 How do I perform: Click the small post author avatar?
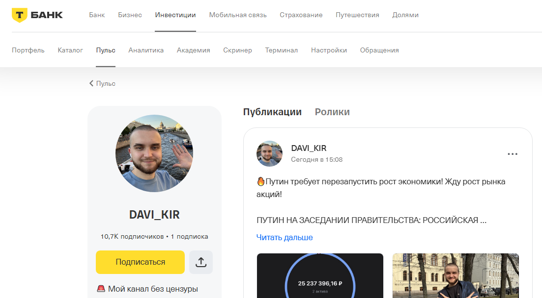(x=270, y=154)
